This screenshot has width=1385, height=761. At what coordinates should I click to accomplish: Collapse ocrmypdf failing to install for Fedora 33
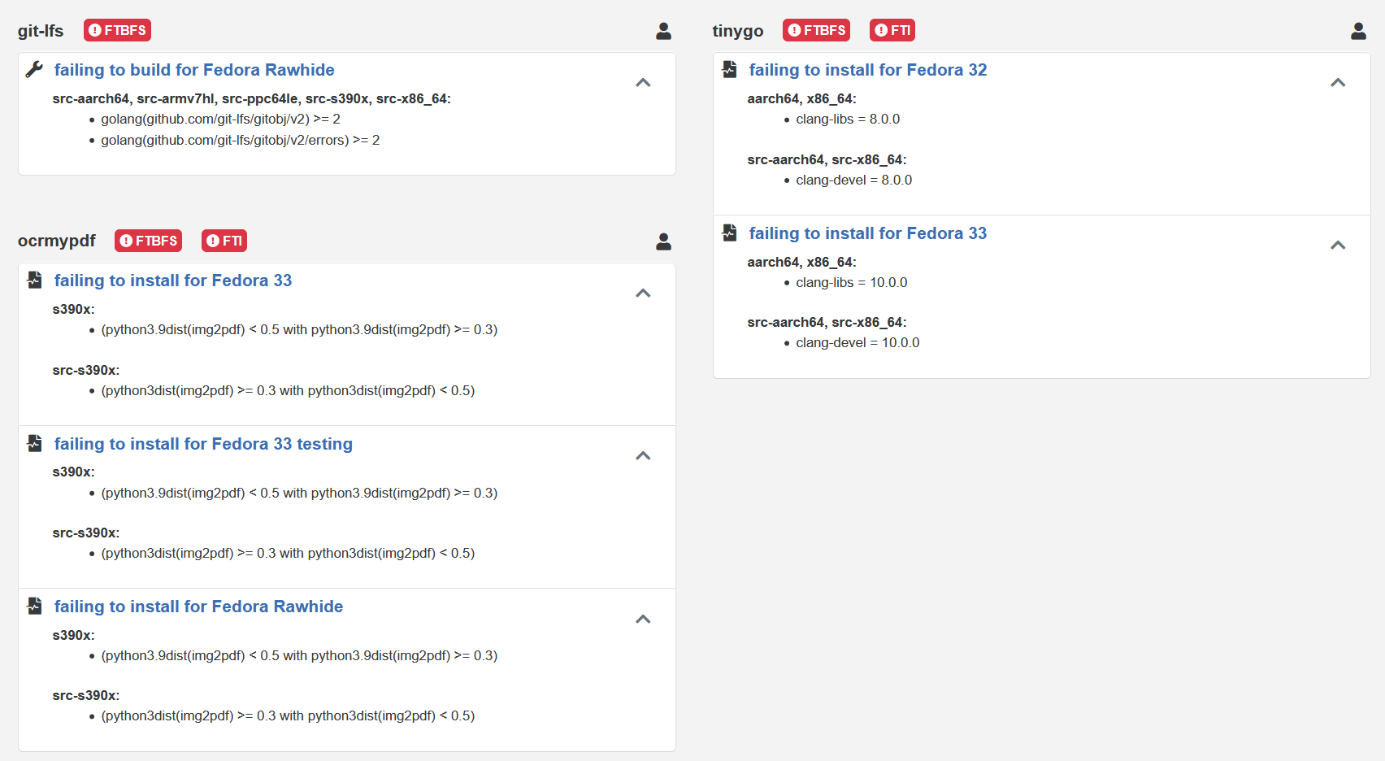pos(643,293)
